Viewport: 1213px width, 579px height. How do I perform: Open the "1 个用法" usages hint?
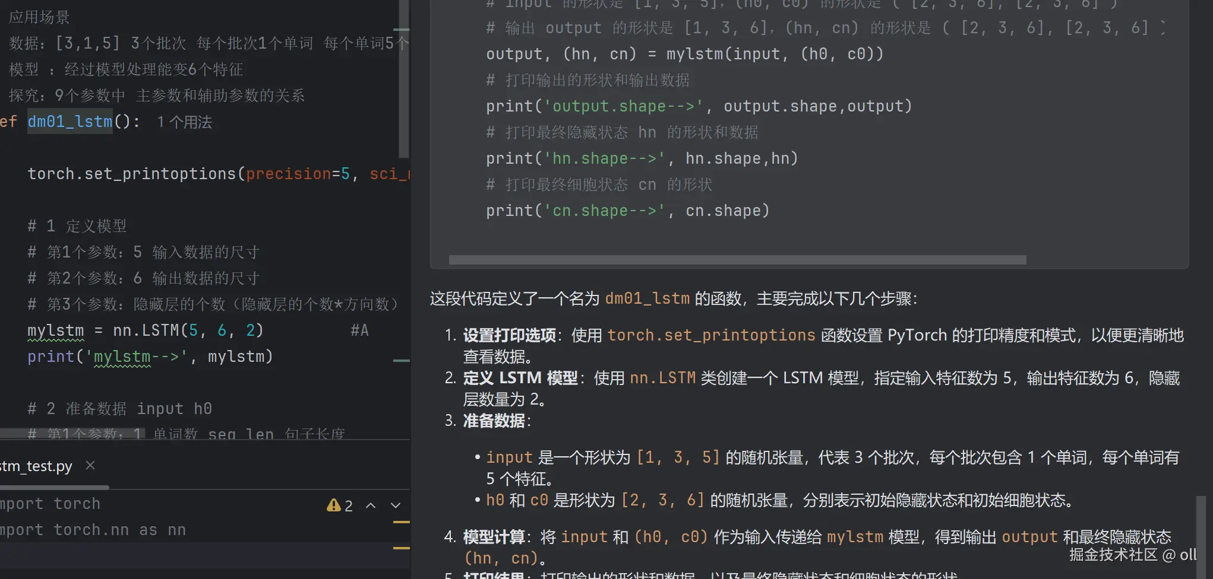click(x=184, y=122)
